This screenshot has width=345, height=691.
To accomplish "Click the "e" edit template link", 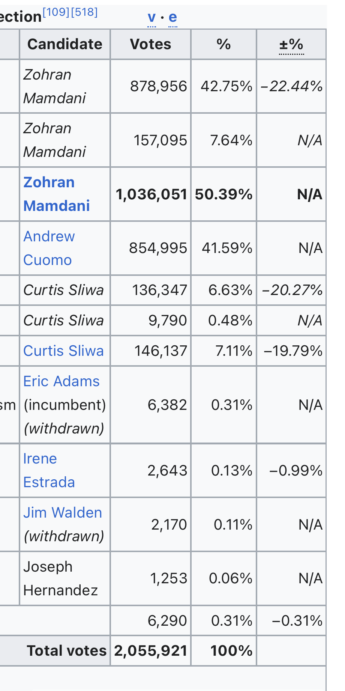I will [x=172, y=17].
